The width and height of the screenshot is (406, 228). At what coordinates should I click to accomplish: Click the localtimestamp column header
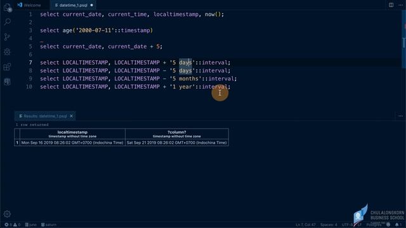[72, 134]
